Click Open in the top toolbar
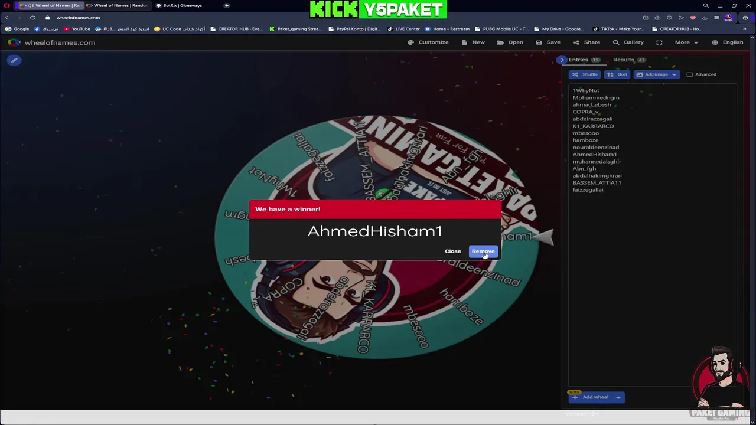Screen dimensions: 756x425 (510, 42)
